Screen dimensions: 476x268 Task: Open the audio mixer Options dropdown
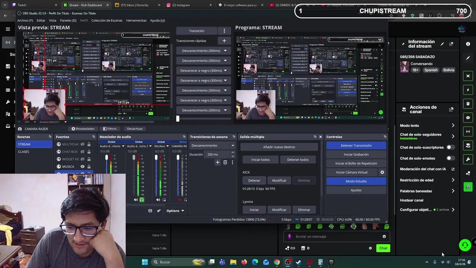coord(175,211)
